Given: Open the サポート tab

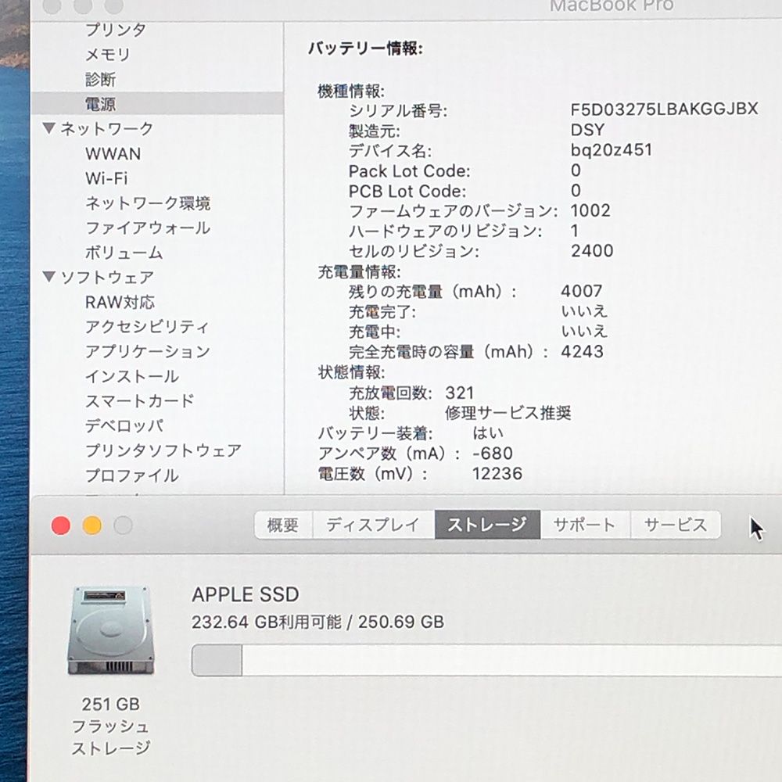Looking at the screenshot, I should 584,525.
